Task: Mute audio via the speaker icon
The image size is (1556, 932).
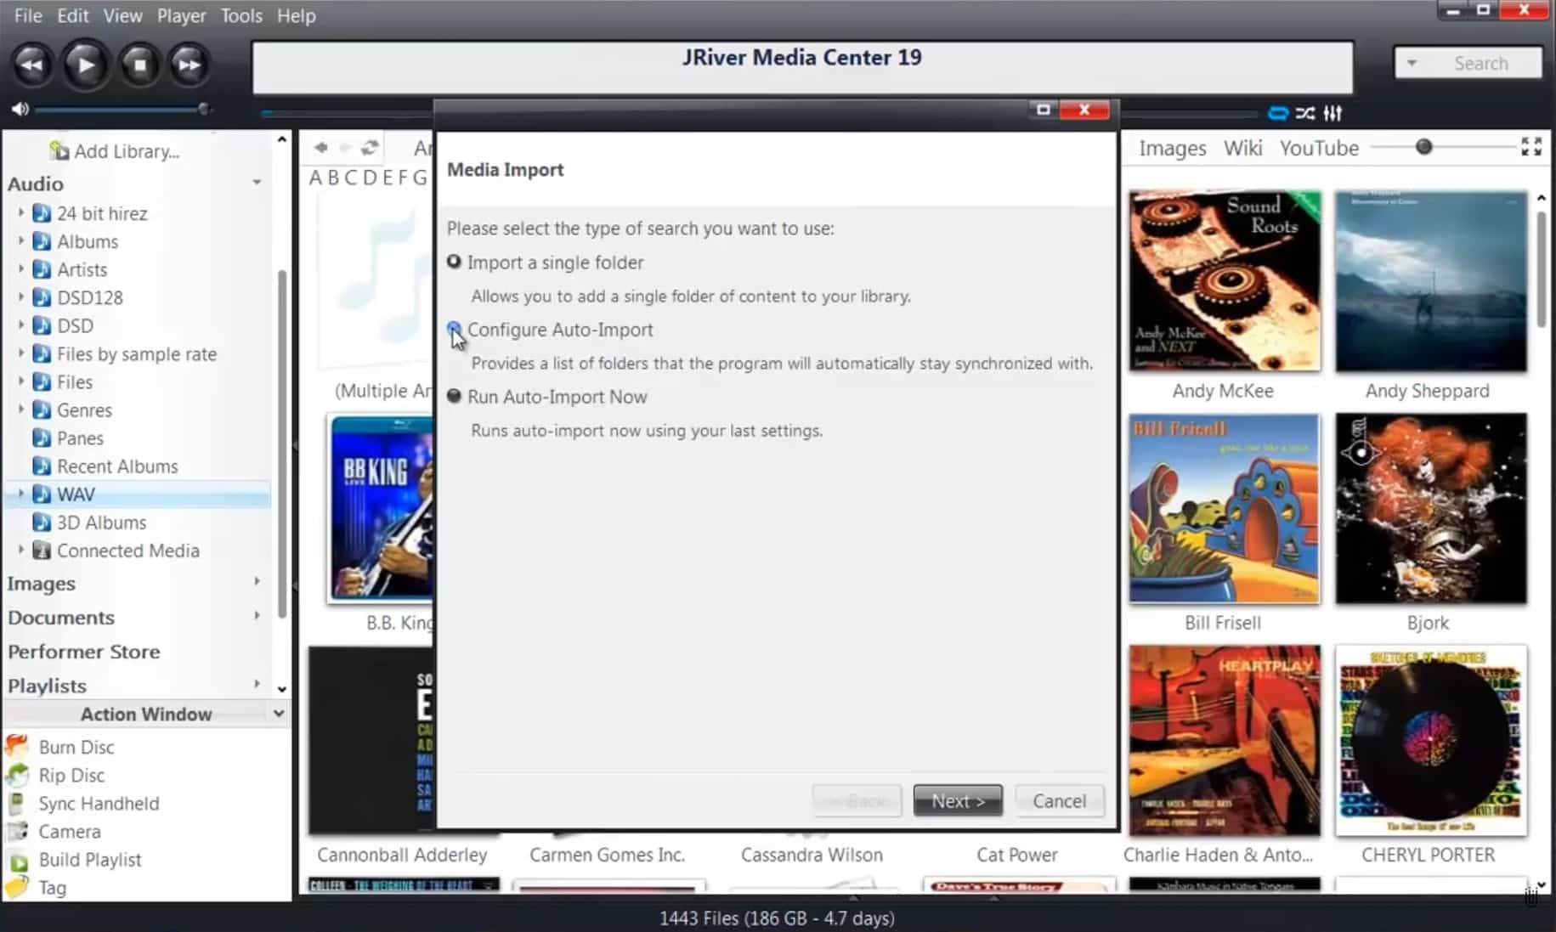Action: pos(20,109)
